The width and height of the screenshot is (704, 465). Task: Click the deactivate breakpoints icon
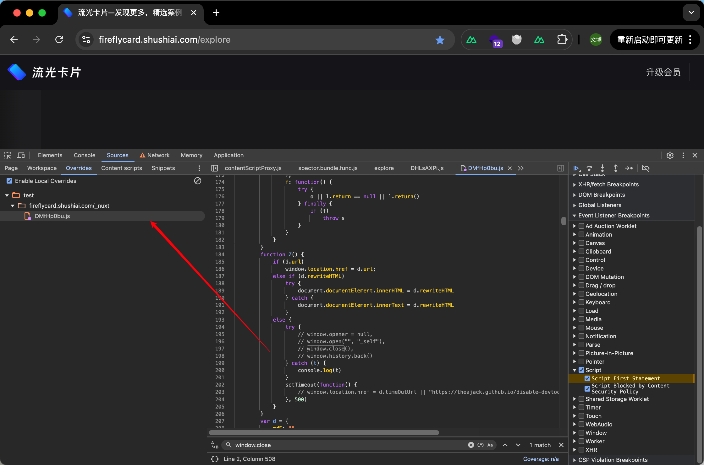646,168
